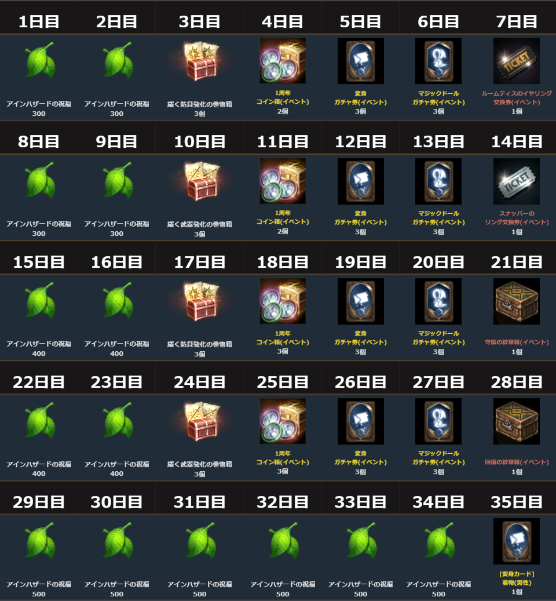Select the 守護の紋章箱(イベント) label
This screenshot has height=601, width=556.
point(517,342)
